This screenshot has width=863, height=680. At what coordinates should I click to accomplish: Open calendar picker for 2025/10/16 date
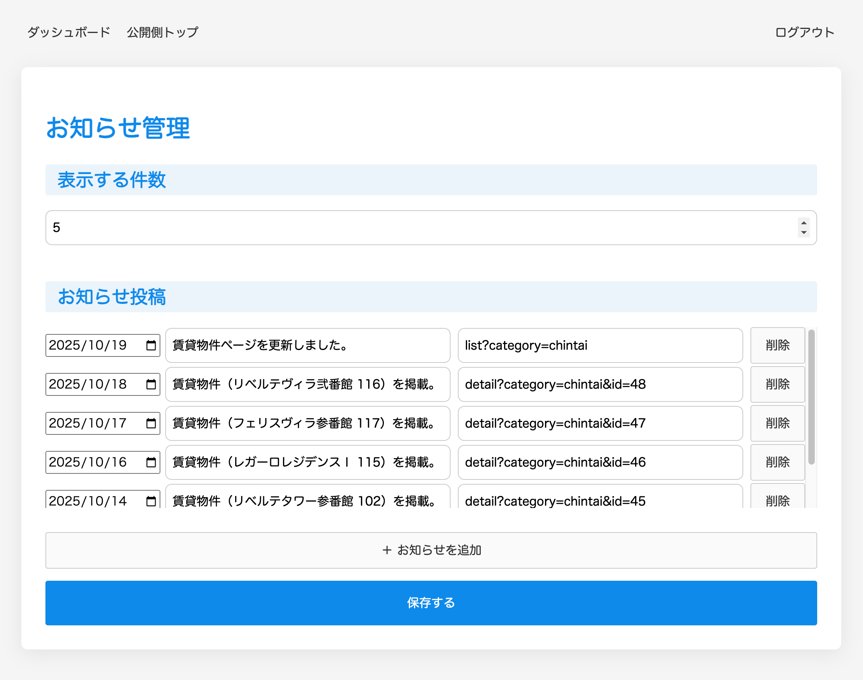(151, 462)
